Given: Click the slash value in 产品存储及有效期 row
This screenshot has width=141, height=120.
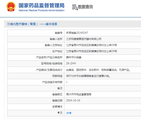Looking at the screenshot, I should tap(67, 82).
